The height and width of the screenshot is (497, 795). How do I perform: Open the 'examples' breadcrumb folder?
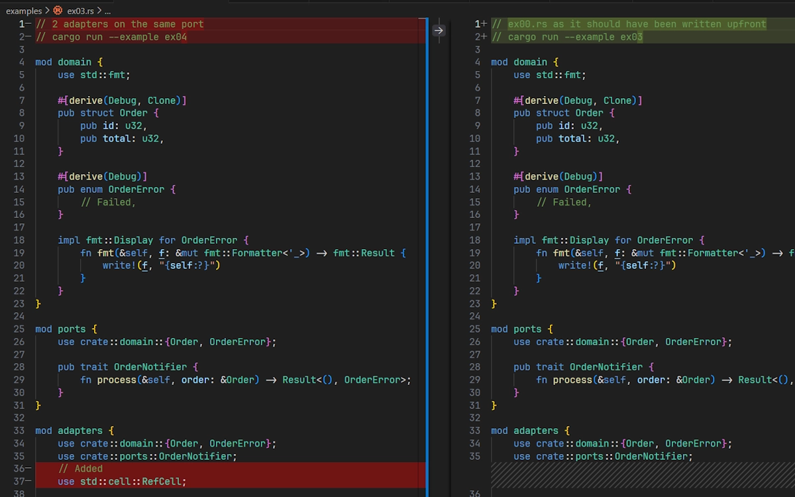pos(23,11)
